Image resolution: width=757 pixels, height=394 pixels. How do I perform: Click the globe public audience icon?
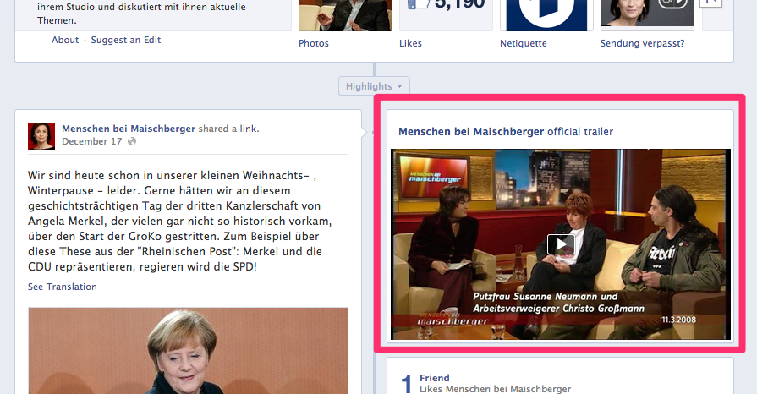pos(132,141)
